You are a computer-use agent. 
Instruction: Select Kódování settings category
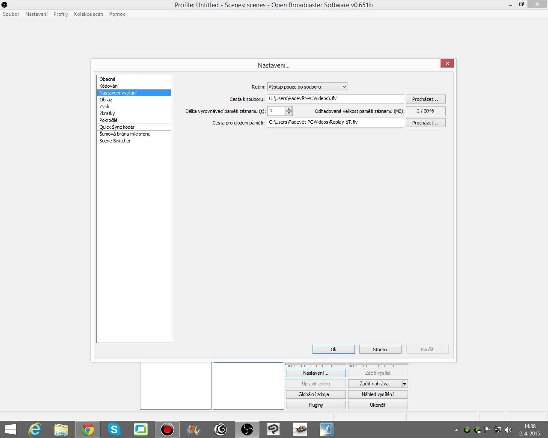pos(134,86)
